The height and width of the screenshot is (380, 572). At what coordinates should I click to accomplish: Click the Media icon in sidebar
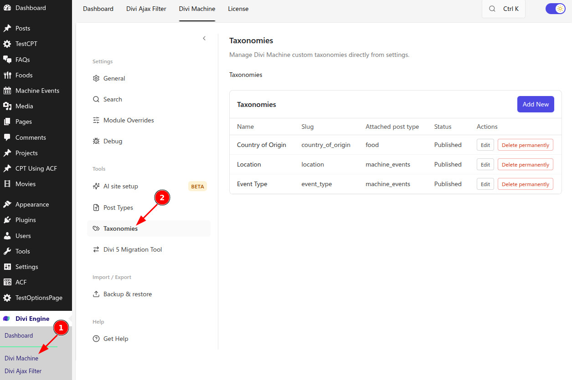7,106
